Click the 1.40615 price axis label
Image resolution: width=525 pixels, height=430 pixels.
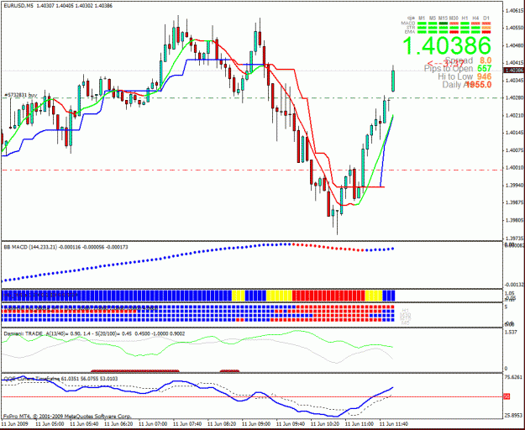pos(515,11)
